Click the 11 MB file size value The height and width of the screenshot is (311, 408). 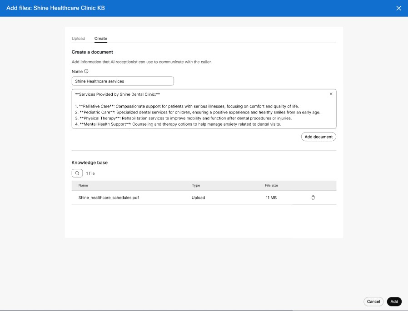271,197
